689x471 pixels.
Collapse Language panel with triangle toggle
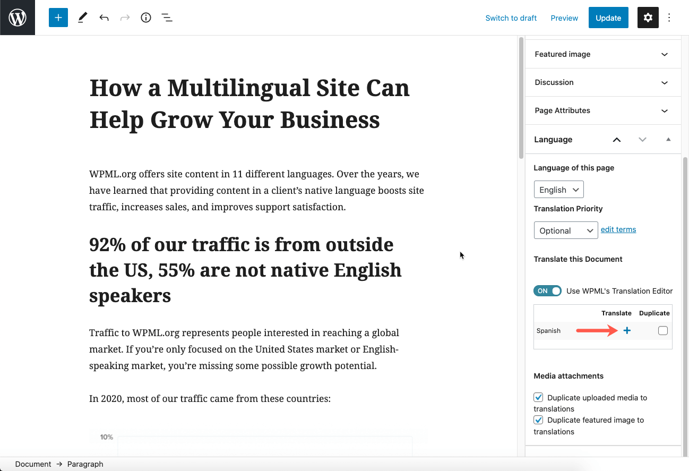(668, 139)
